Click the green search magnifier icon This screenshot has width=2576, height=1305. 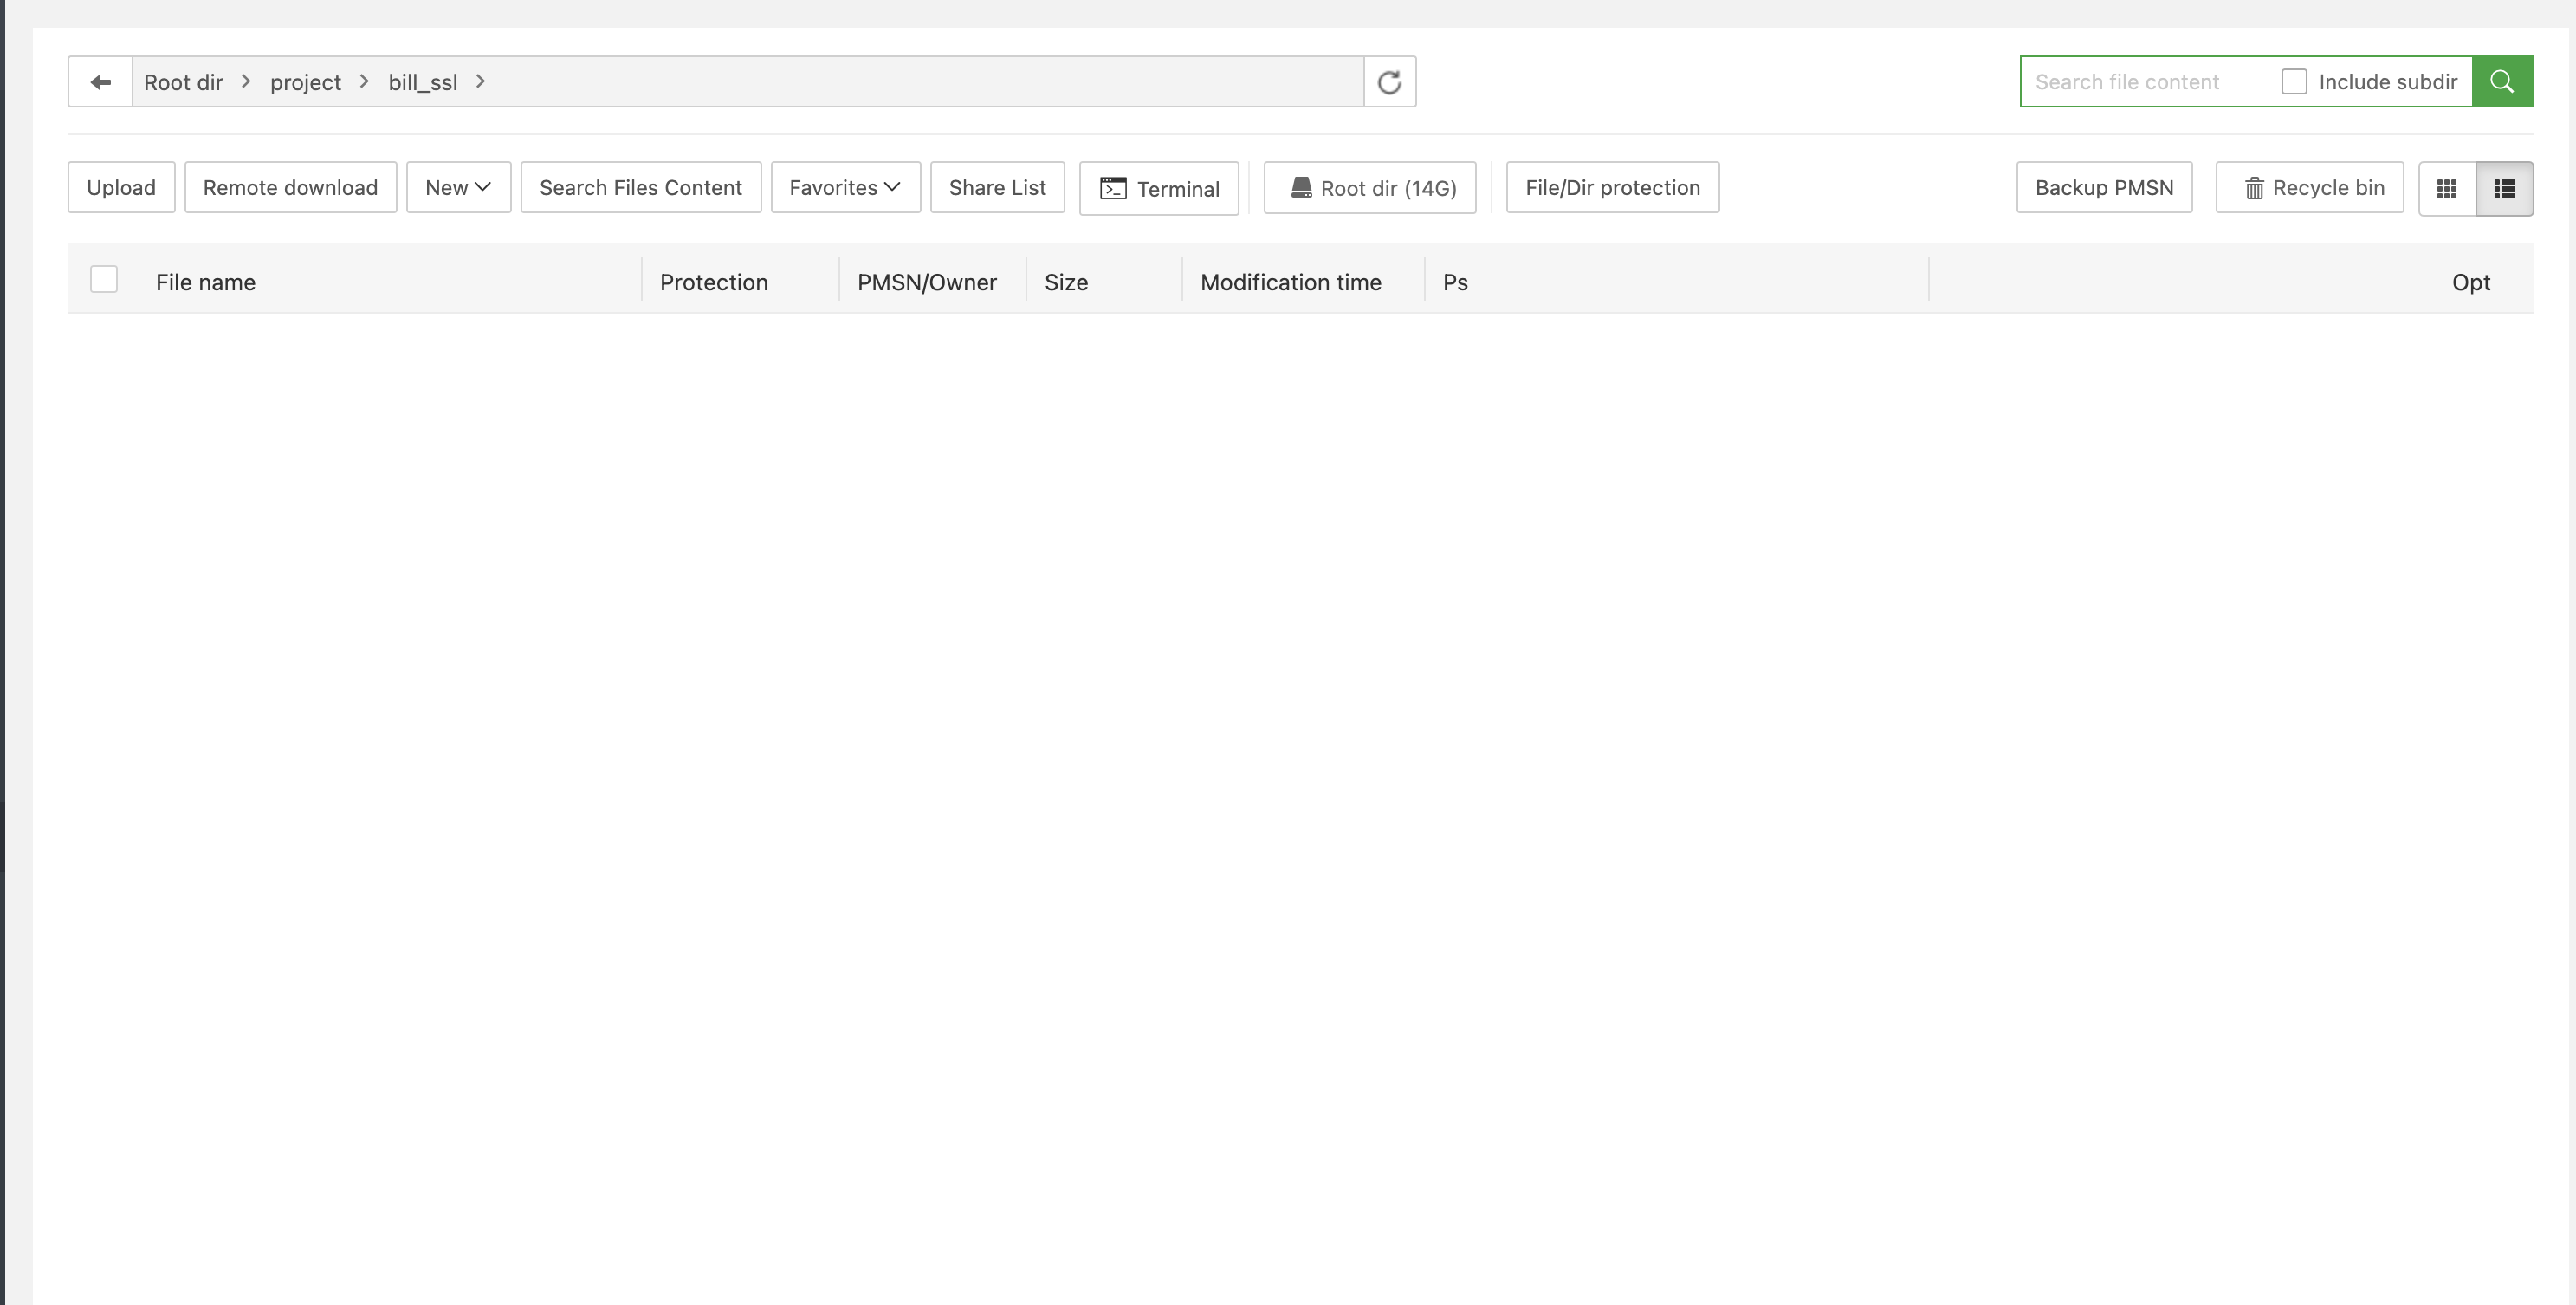tap(2502, 82)
